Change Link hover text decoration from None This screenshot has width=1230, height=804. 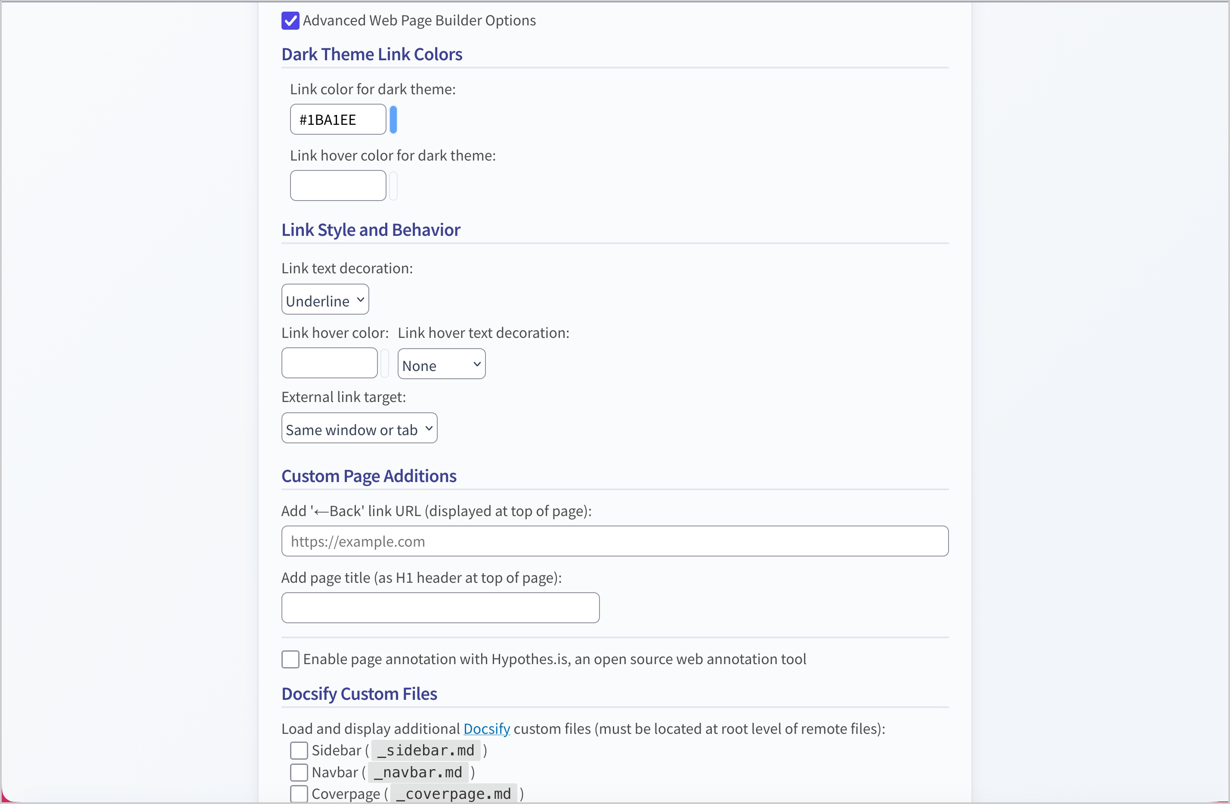[x=441, y=364]
